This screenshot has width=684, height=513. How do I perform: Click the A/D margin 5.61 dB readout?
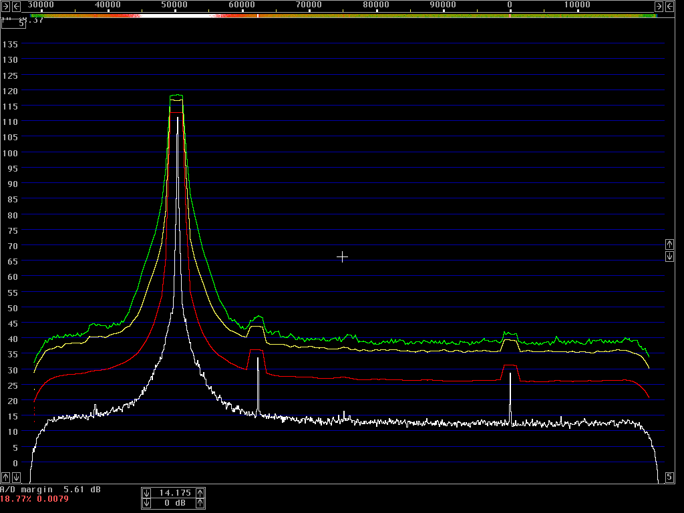coord(50,490)
